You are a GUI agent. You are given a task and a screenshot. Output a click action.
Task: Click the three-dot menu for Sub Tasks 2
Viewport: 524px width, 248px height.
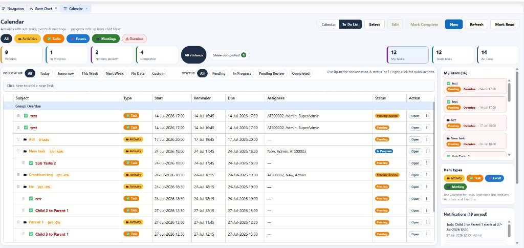tap(426, 163)
